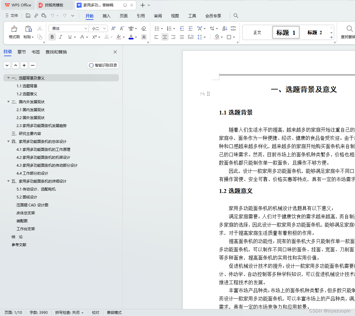Apply the 标题 2 style
355x316 pixels.
coord(314,33)
